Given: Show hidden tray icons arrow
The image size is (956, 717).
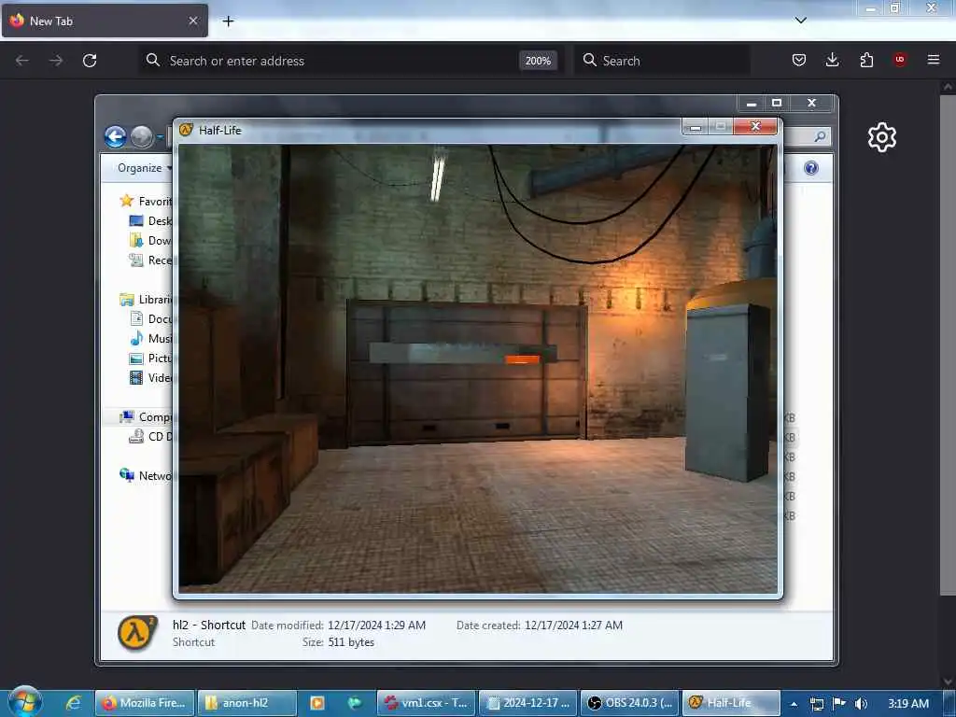Looking at the screenshot, I should click(794, 704).
